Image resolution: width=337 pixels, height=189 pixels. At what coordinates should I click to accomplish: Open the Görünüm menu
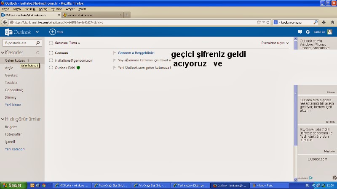pos(30,9)
